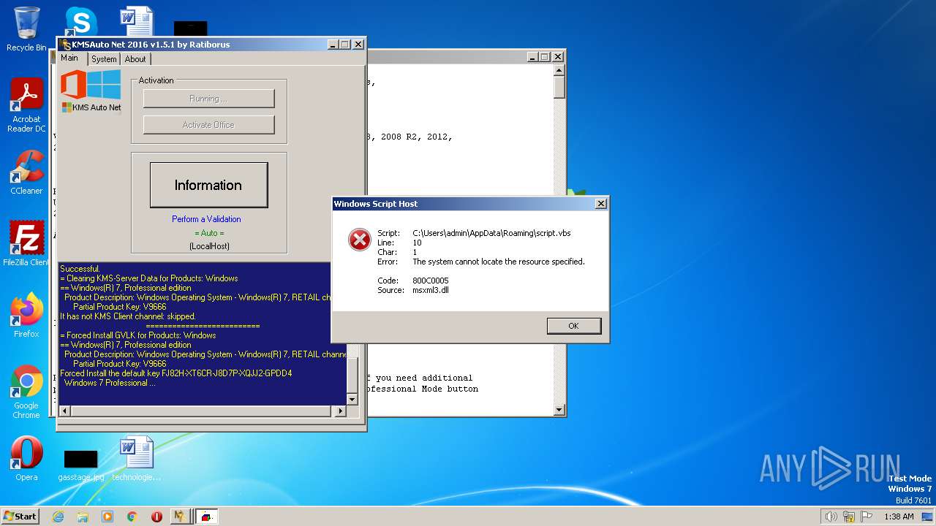Open Action Center flag tray icon

(x=867, y=517)
